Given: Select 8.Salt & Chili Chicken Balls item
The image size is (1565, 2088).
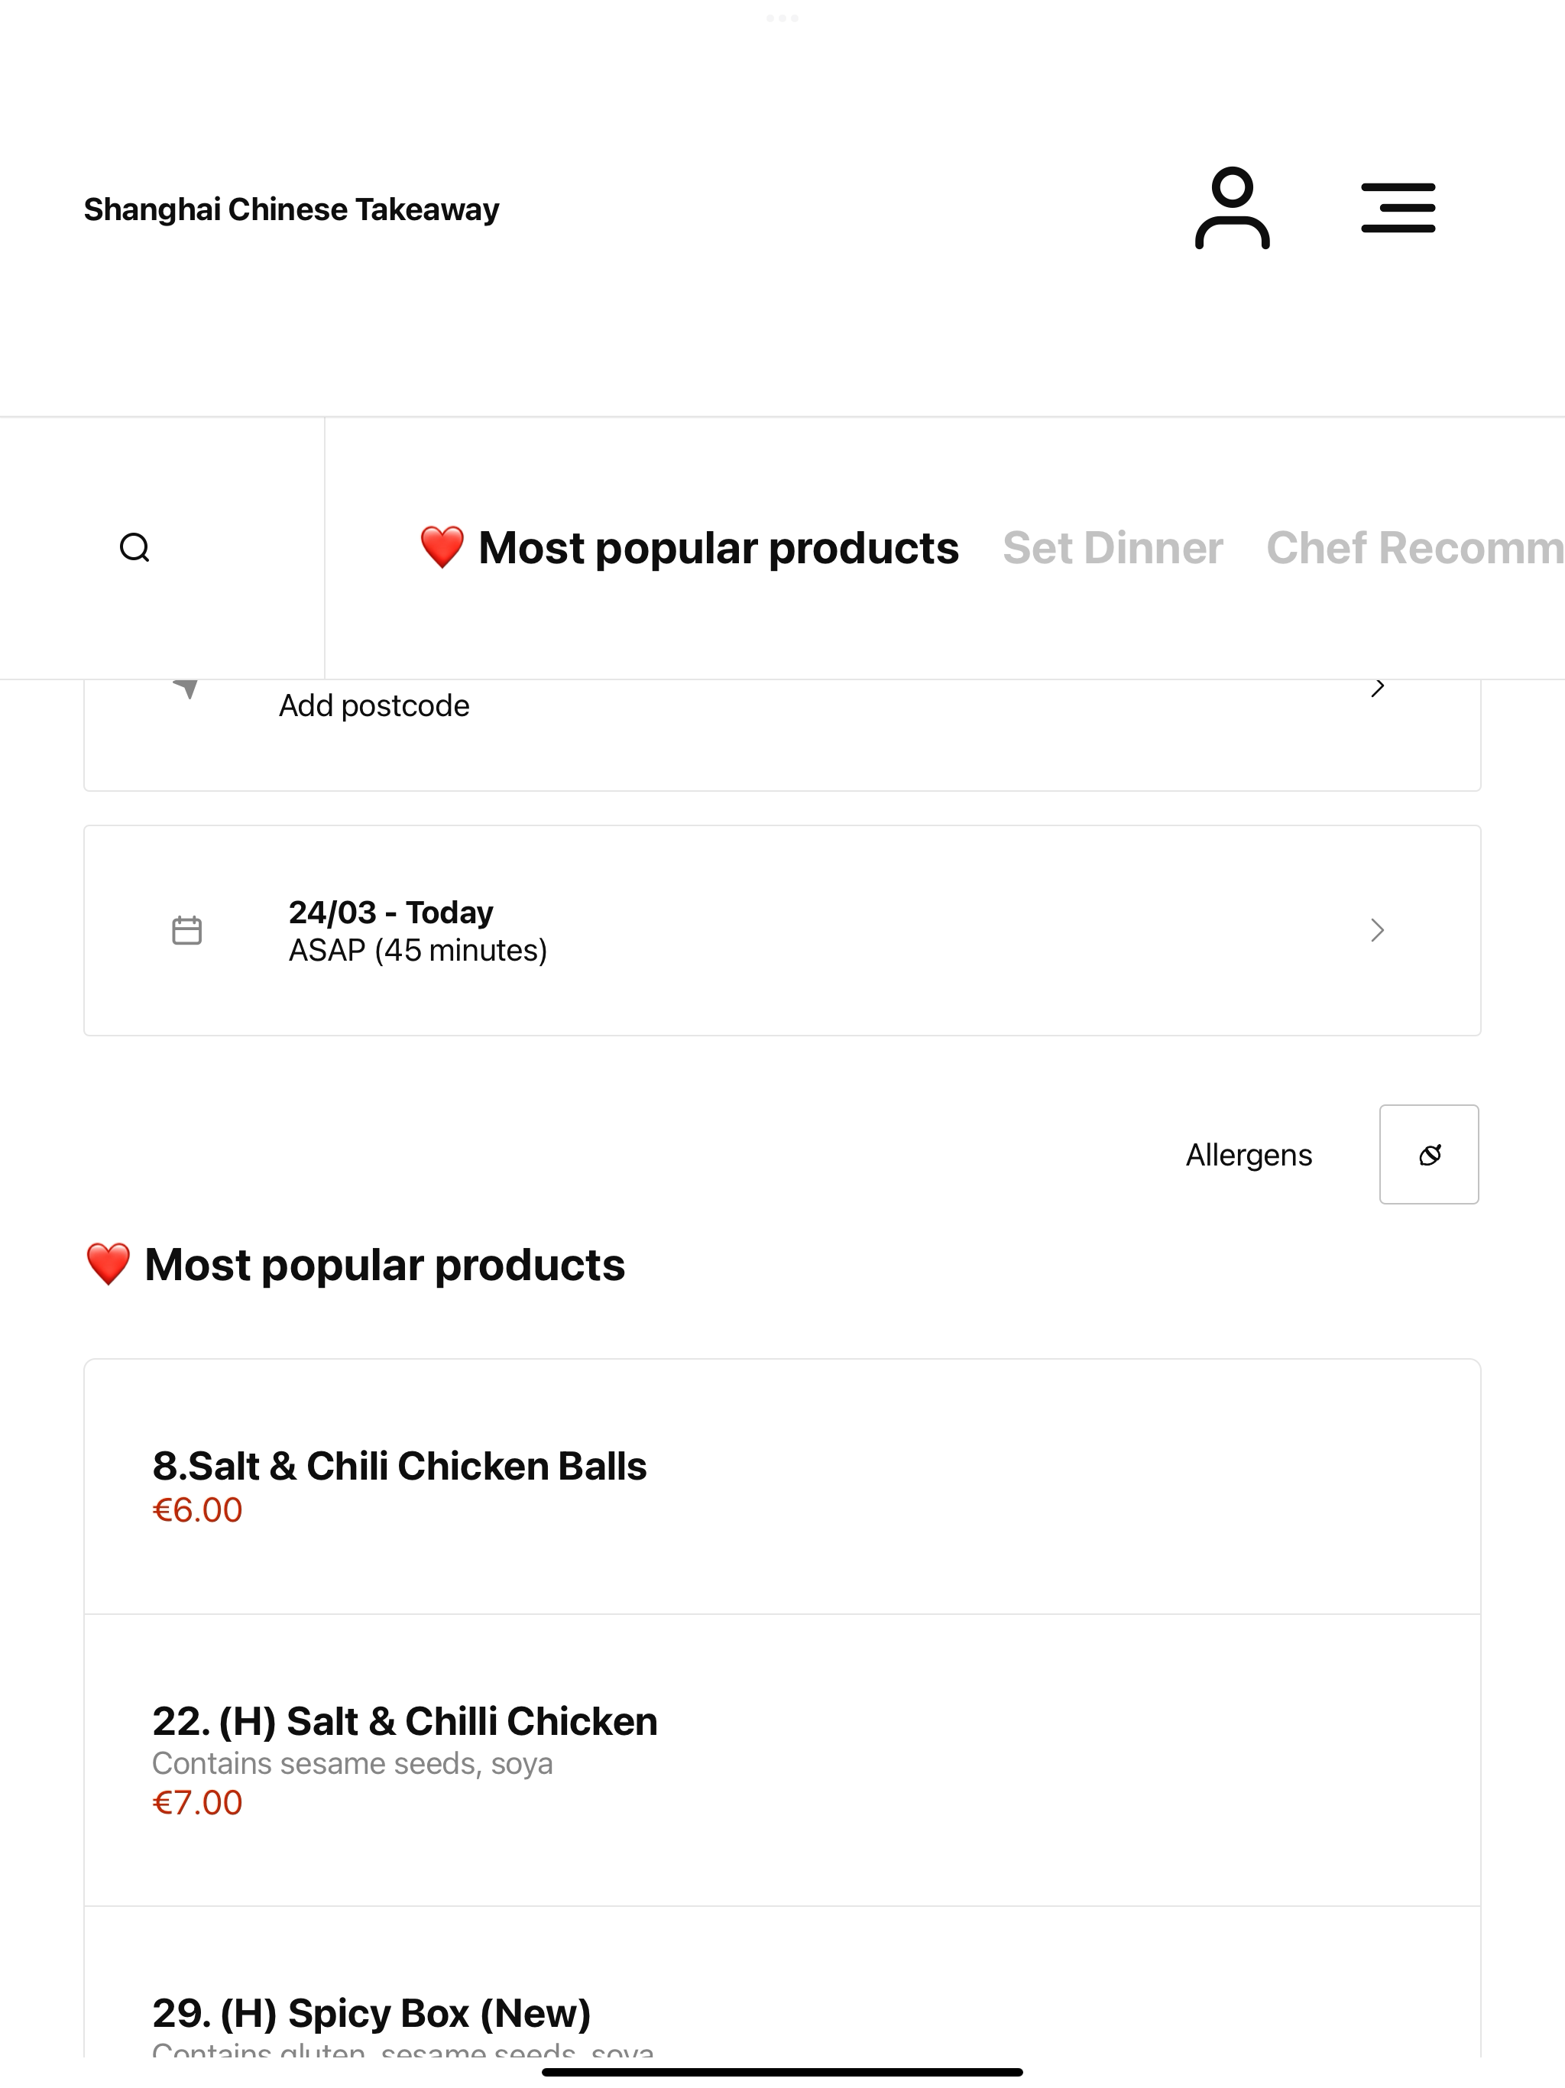Looking at the screenshot, I should click(782, 1487).
